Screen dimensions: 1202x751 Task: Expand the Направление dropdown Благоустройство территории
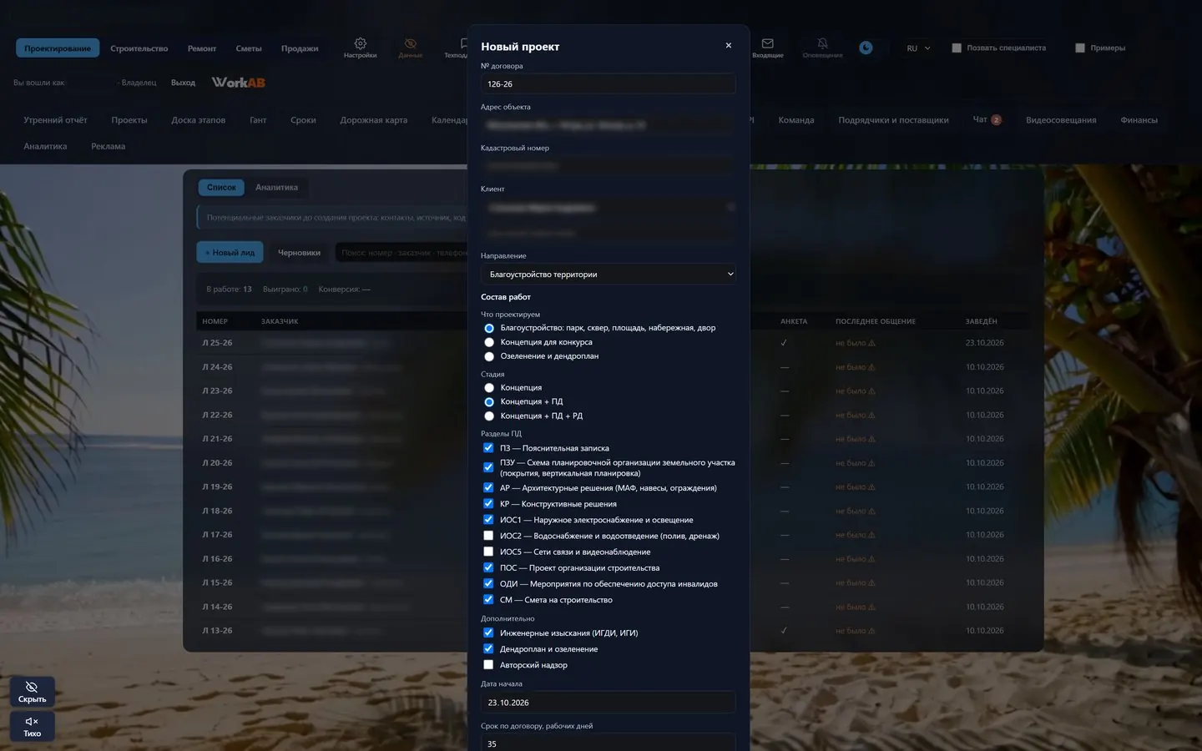pyautogui.click(x=609, y=274)
